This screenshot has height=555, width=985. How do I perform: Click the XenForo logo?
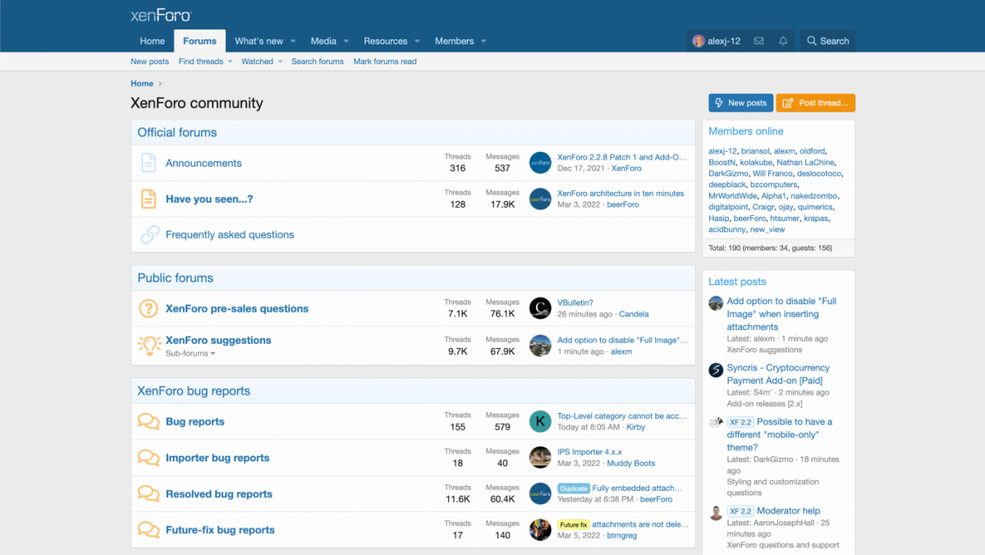[x=161, y=16]
